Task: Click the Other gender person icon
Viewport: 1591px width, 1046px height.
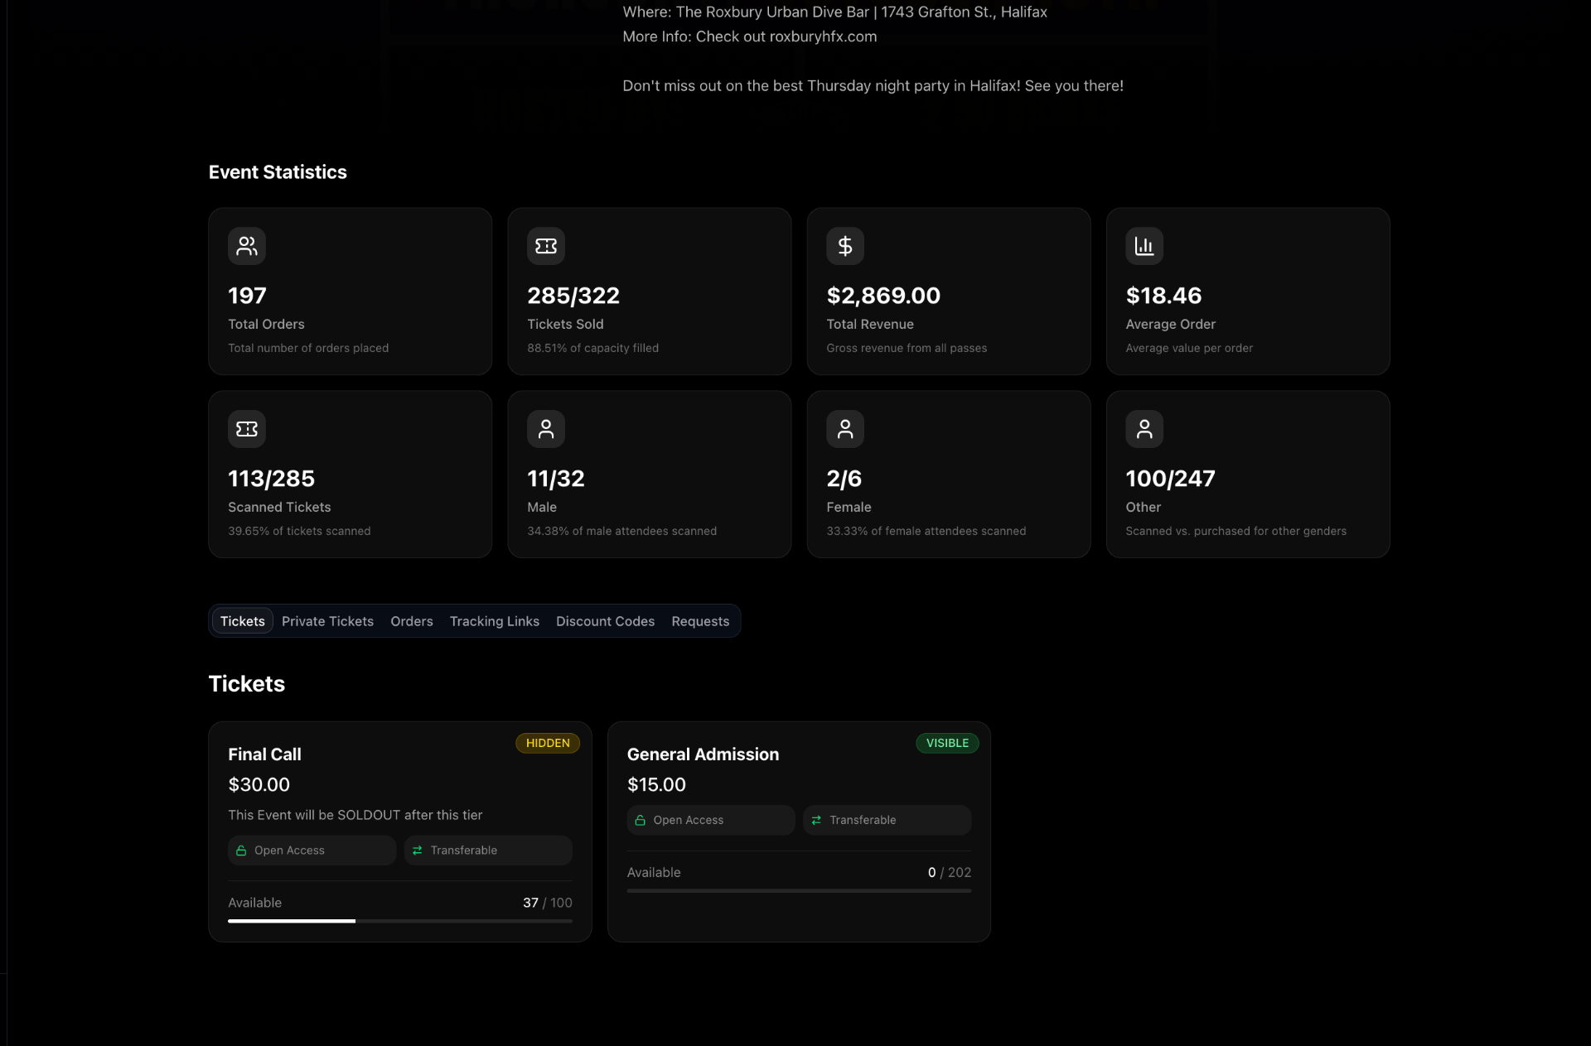Action: [x=1144, y=429]
